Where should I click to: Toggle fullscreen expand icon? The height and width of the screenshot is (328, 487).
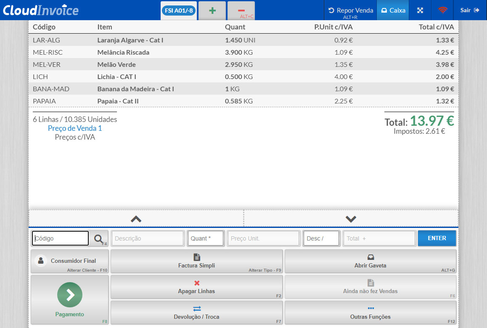[x=420, y=10]
